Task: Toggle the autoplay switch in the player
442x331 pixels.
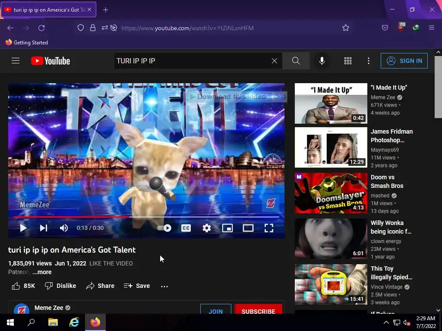Action: 164,228
